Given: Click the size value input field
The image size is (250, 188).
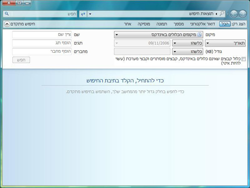Looking at the screenshot, I should (142, 52).
